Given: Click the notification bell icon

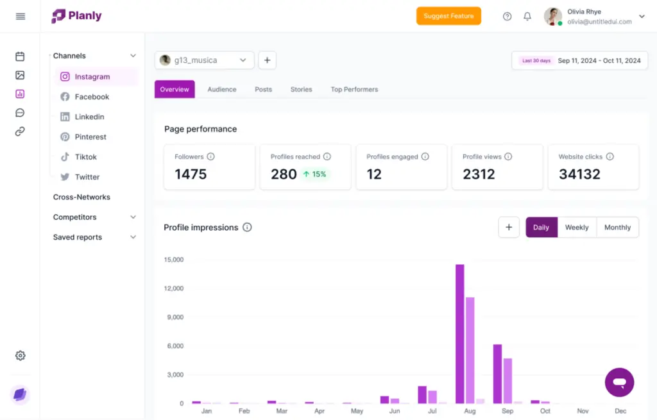Looking at the screenshot, I should pyautogui.click(x=527, y=16).
